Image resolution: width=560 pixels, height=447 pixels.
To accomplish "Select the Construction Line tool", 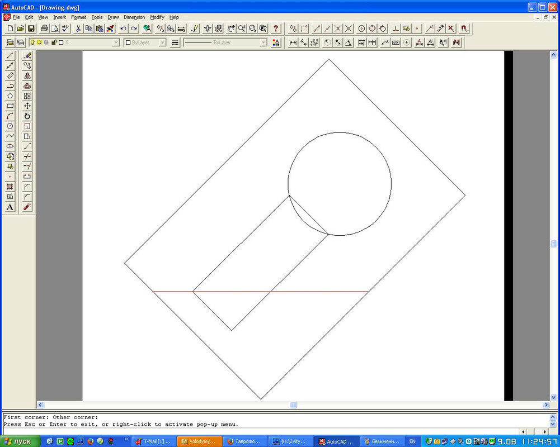I will [x=10, y=65].
